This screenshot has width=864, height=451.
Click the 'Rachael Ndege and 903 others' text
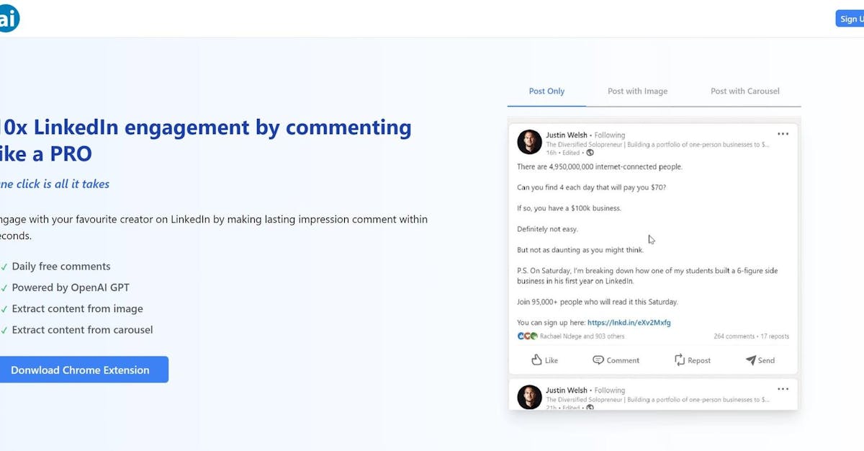(582, 336)
